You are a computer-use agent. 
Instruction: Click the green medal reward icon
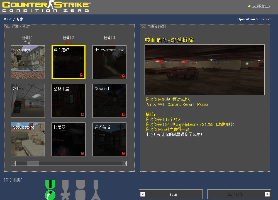pos(50,190)
